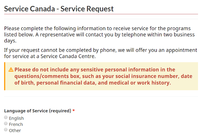202x137 pixels.
Task: Click the "English" option label text
Action: click(16, 118)
